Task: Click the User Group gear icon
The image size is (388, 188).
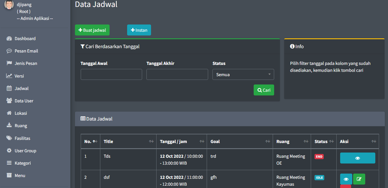Action: pos(9,151)
